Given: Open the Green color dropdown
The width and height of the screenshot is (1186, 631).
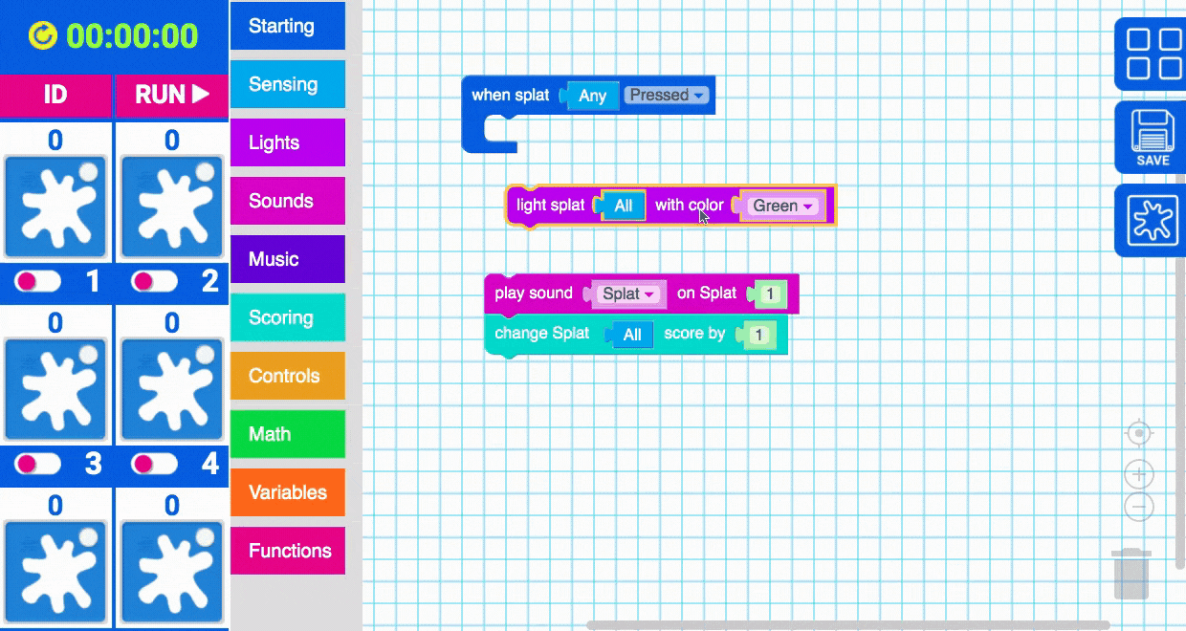Looking at the screenshot, I should 782,206.
